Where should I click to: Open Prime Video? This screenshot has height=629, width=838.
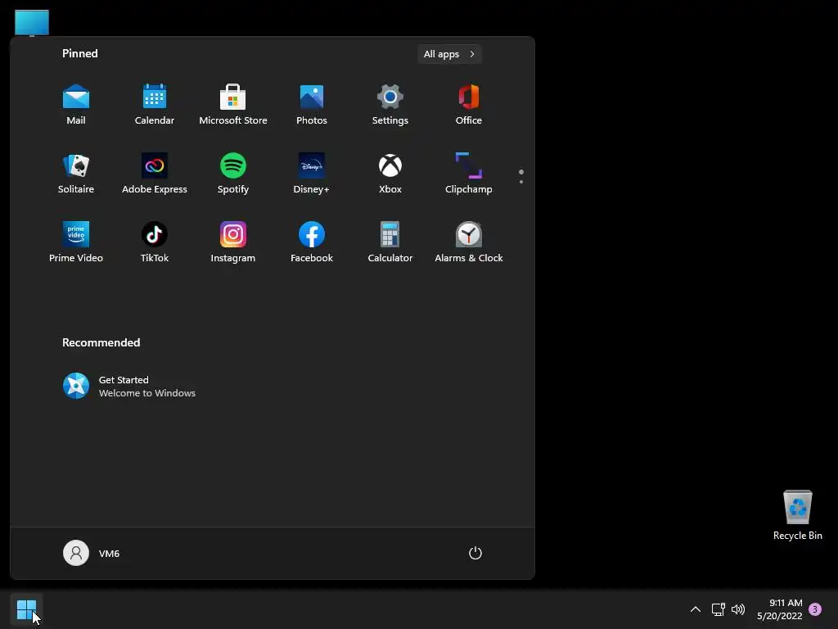pos(76,242)
